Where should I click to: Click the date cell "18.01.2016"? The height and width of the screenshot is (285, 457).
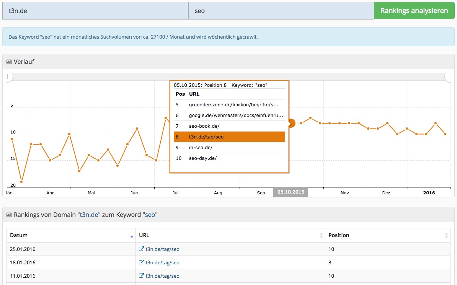point(23,262)
